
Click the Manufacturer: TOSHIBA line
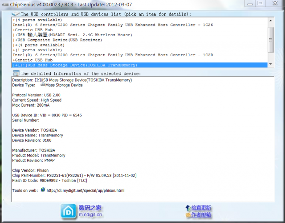tap(34, 150)
